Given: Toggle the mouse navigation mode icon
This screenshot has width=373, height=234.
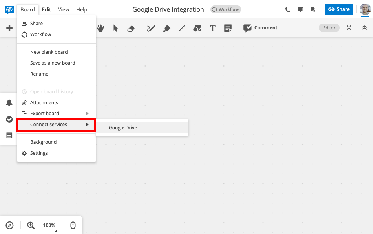Looking at the screenshot, I should [x=73, y=225].
